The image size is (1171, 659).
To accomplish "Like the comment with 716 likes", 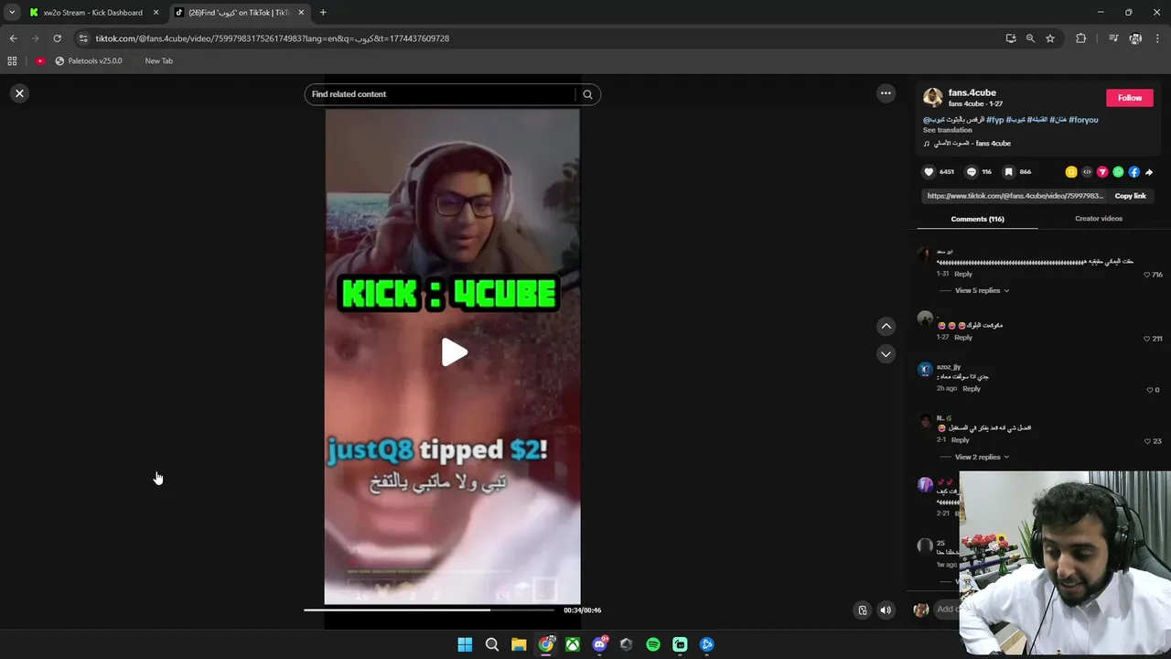I will [x=1147, y=275].
